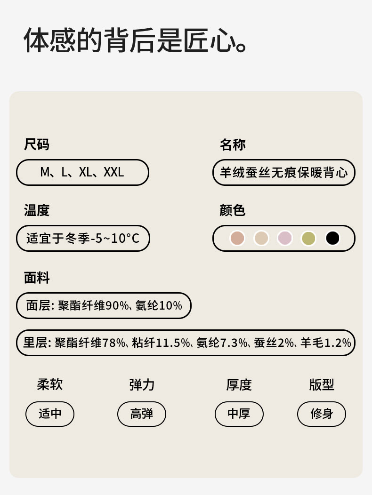Click the product name 羊绒蚕丝无痕保暖背心 pill
The height and width of the screenshot is (495, 372).
[x=283, y=172]
